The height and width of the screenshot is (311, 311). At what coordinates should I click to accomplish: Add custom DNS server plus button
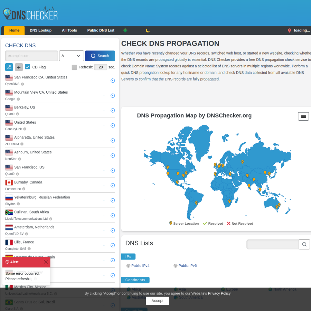tap(19, 67)
